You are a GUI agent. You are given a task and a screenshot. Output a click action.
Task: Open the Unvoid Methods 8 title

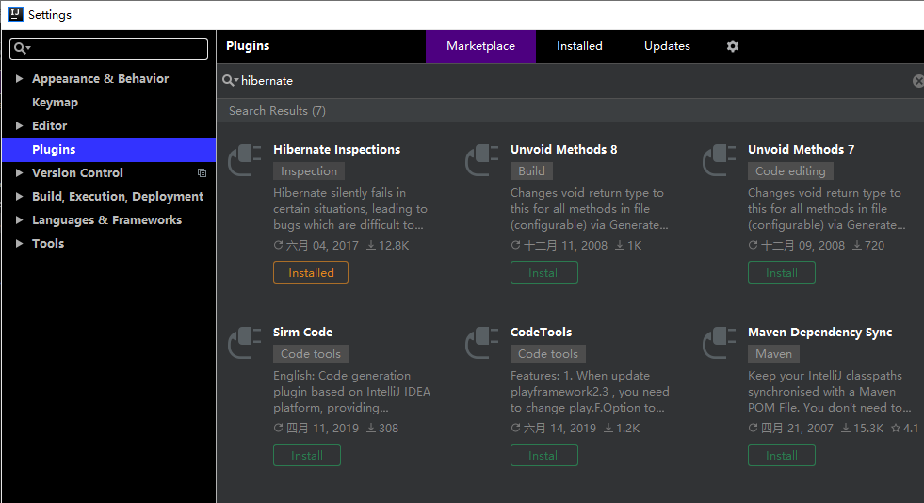pyautogui.click(x=564, y=150)
